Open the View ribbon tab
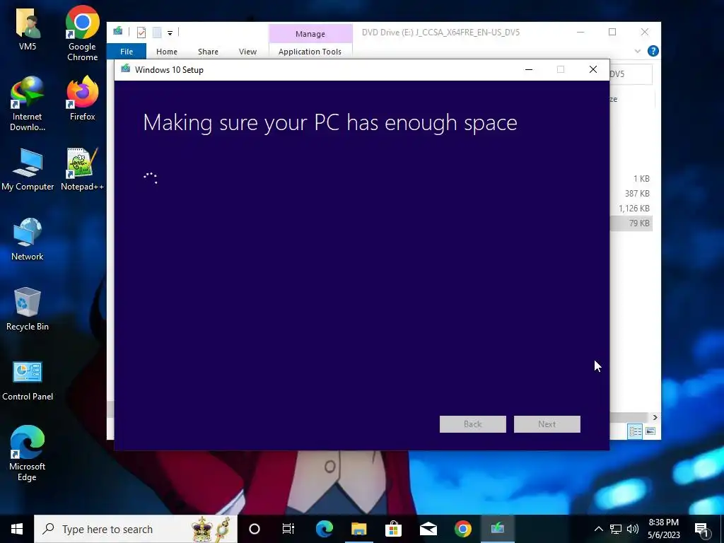Viewport: 724px width, 543px height. 247,51
